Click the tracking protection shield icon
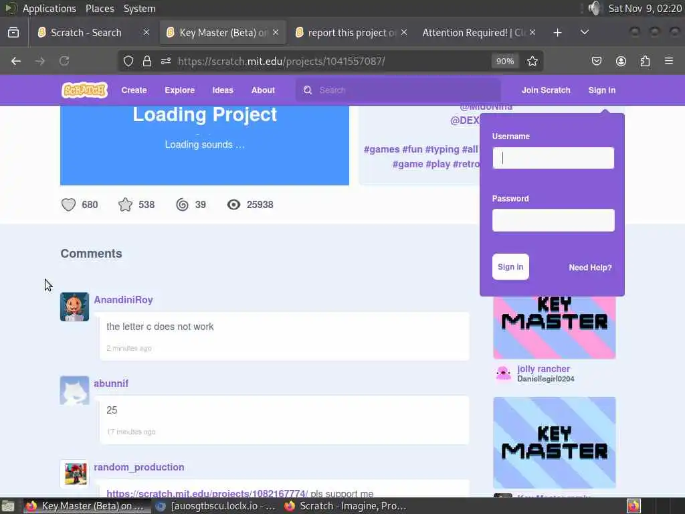 pos(128,61)
